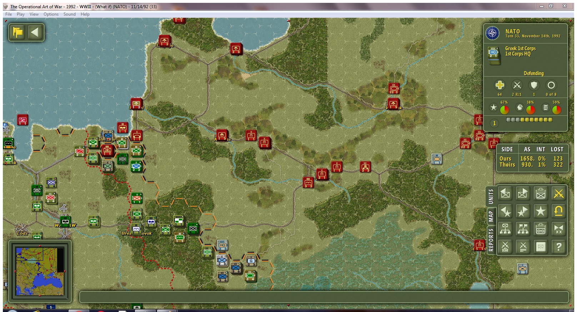Click the 67% proficiency pie gauge

pos(504,110)
